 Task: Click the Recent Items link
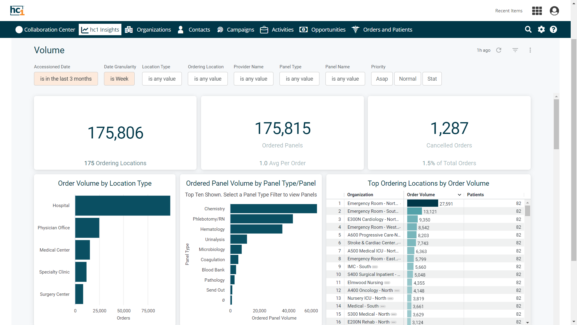(x=509, y=11)
